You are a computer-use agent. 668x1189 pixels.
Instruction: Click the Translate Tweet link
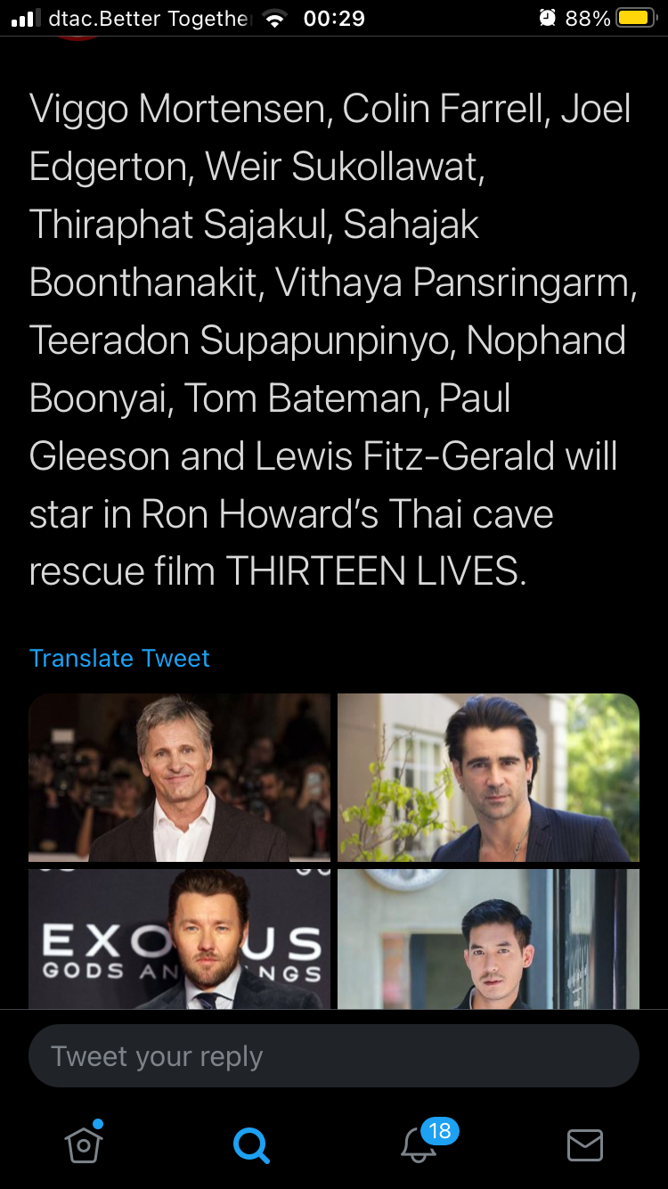click(119, 658)
